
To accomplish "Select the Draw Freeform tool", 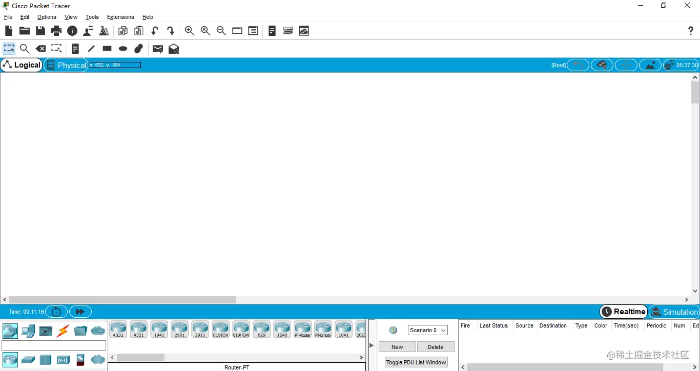I will (x=139, y=49).
